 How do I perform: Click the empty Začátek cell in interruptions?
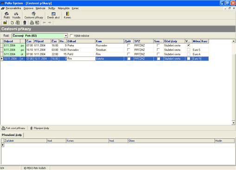click(26, 145)
